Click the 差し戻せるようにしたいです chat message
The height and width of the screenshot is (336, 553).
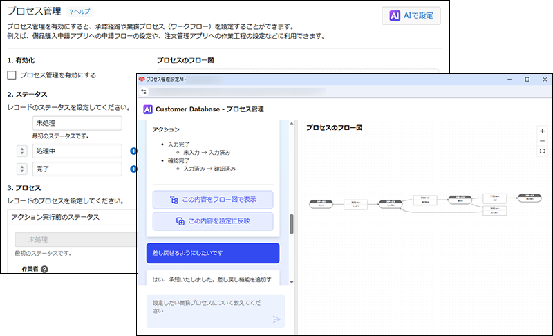tap(213, 253)
